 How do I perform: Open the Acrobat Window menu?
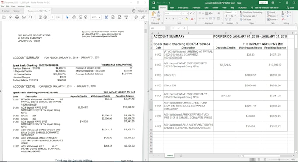coord(21,6)
